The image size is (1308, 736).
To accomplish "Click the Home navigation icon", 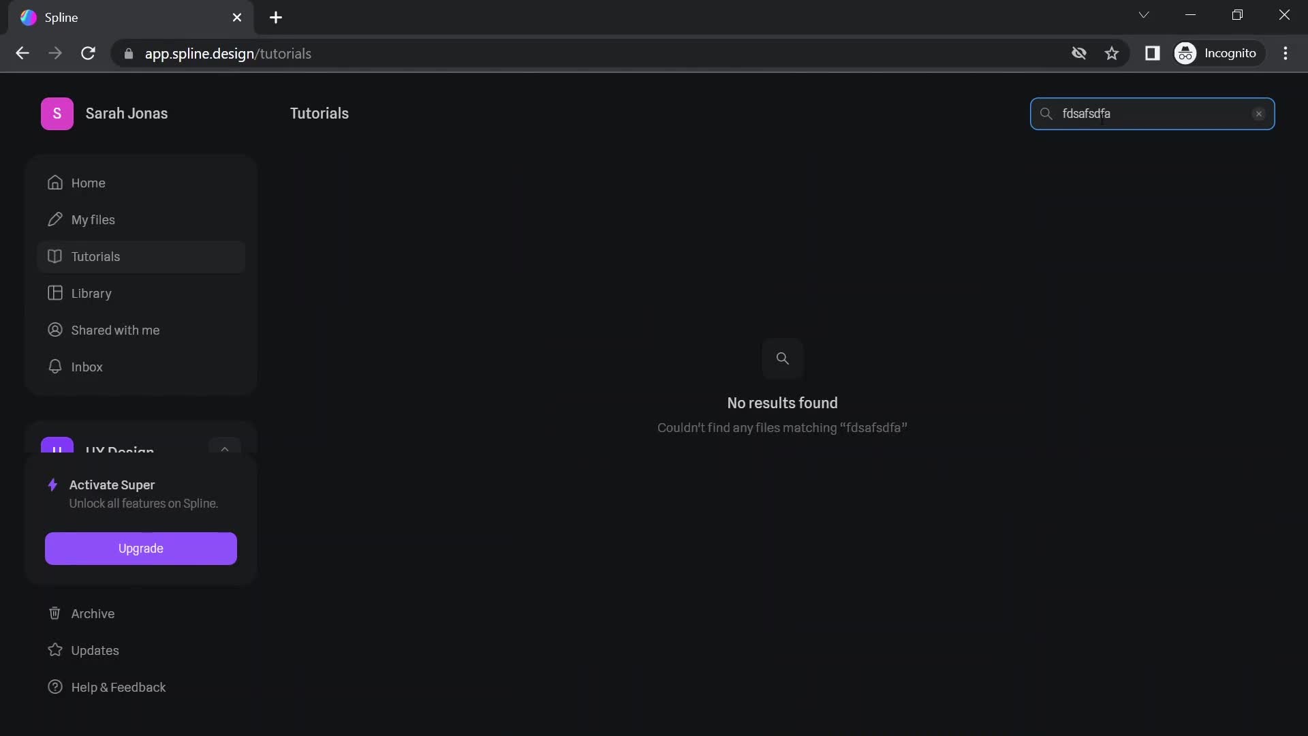I will point(53,183).
